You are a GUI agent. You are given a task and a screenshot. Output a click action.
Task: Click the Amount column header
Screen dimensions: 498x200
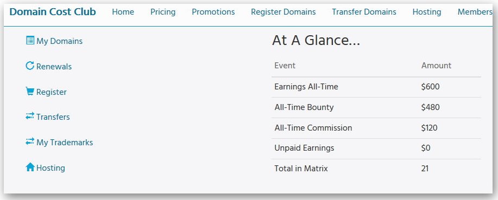click(x=436, y=66)
